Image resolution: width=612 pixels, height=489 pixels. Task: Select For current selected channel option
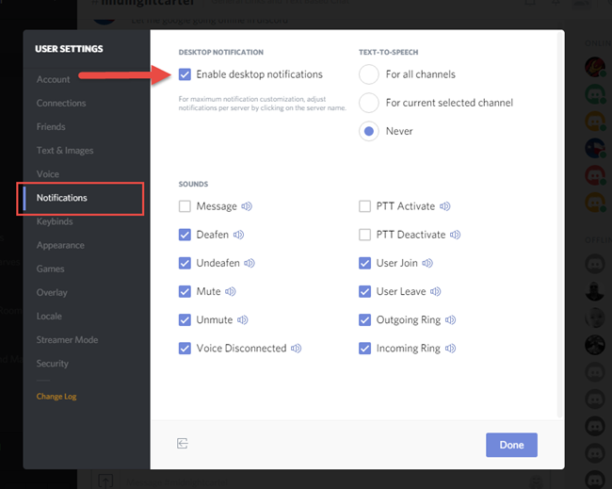tap(369, 103)
